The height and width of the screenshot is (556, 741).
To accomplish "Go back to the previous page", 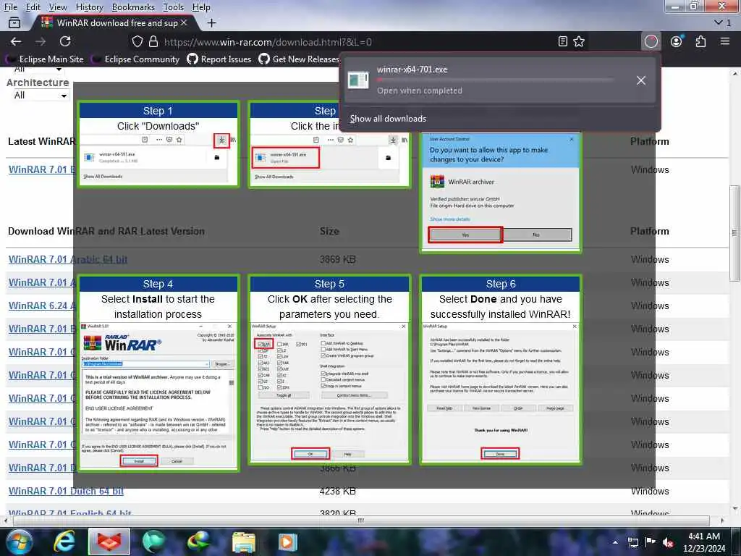I will (16, 41).
